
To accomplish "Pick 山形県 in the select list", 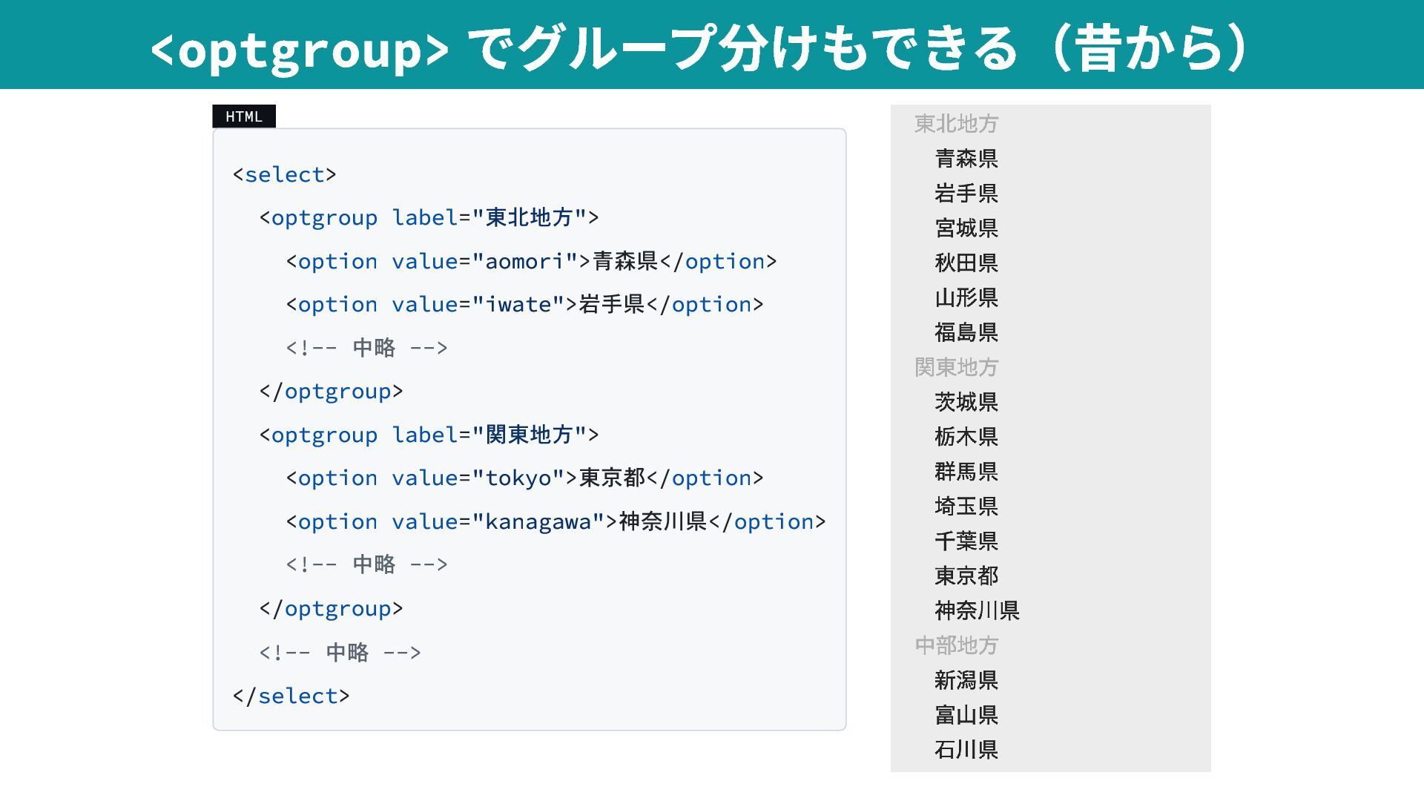I will 966,298.
